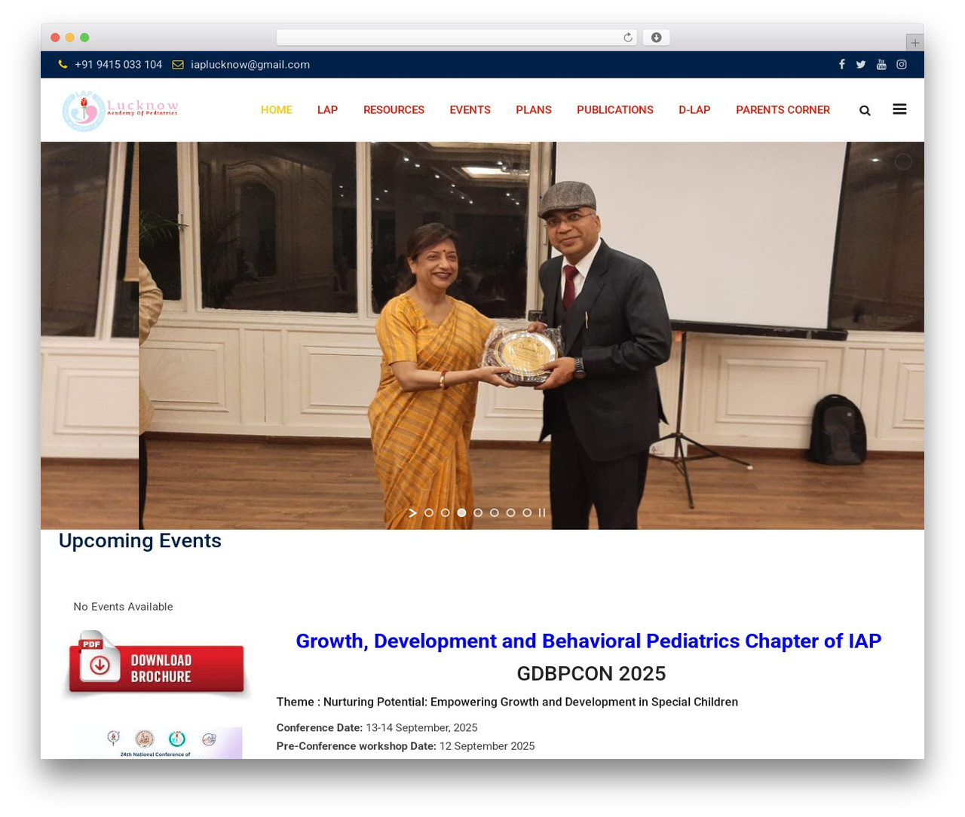The image size is (965, 817).
Task: Call the +91 9415 033 104 number link
Action: pyautogui.click(x=118, y=65)
